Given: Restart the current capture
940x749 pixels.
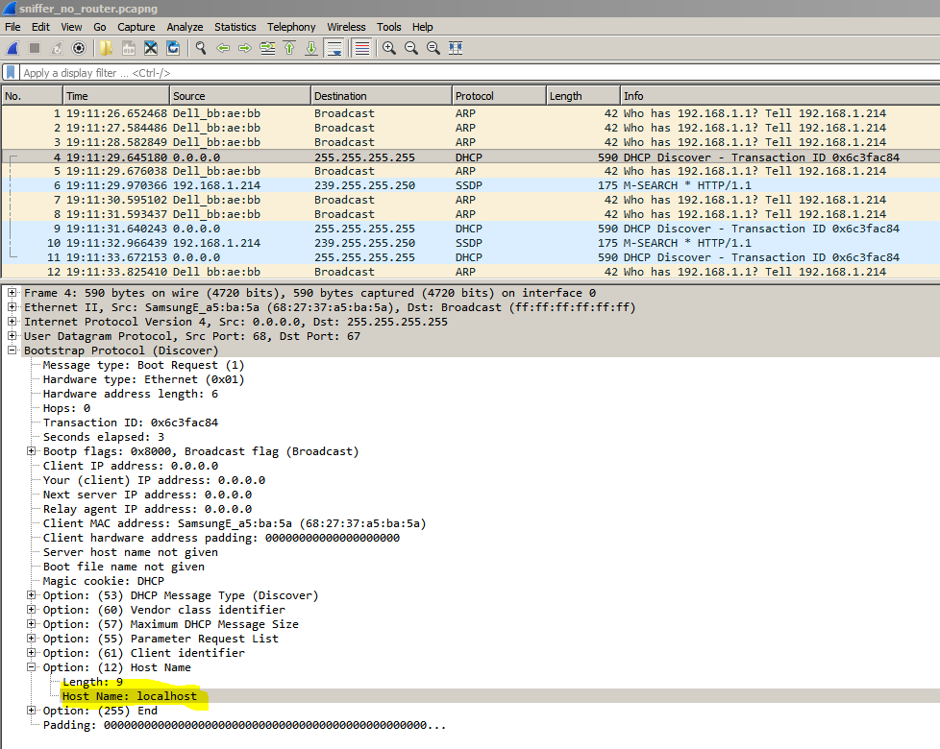Looking at the screenshot, I should pyautogui.click(x=57, y=47).
